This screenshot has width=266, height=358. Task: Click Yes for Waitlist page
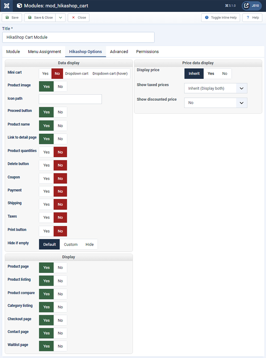[x=46, y=346]
